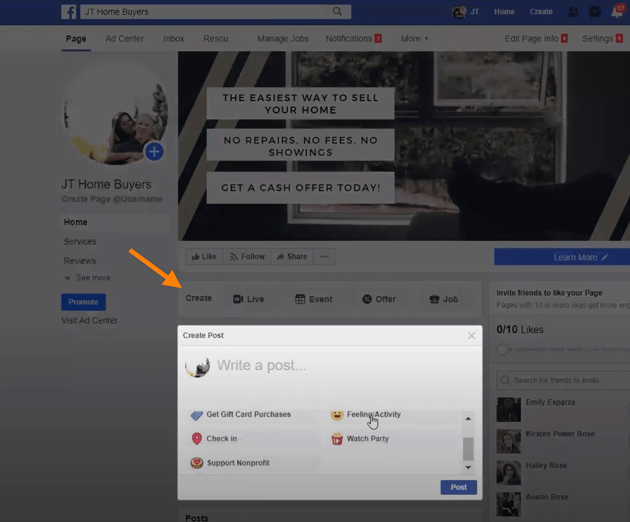Screen dimensions: 630x522
Task: Click Kirsten Power Rose's thumbnail
Action: pos(509,441)
